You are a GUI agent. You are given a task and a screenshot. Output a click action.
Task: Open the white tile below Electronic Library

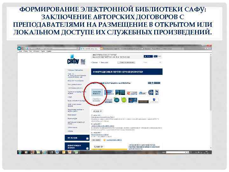click(x=97, y=100)
